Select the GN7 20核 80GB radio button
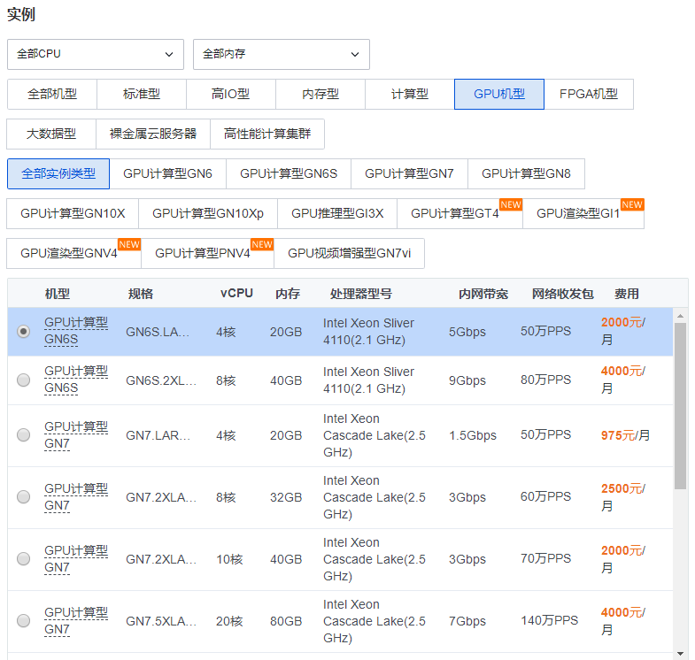The height and width of the screenshot is (660, 695). (23, 620)
